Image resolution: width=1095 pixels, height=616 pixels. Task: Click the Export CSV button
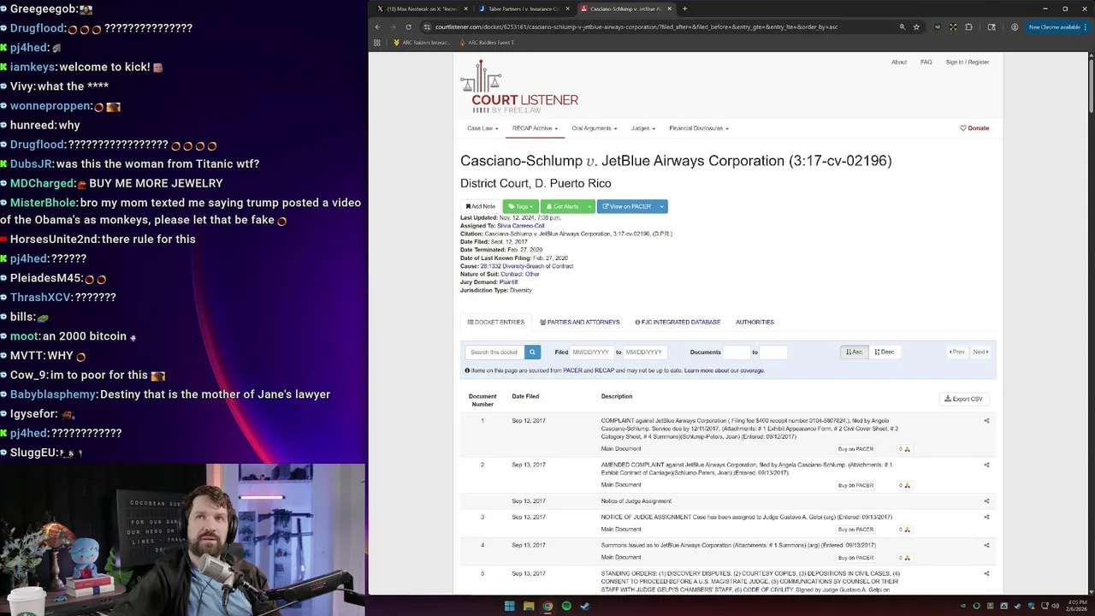click(x=964, y=399)
